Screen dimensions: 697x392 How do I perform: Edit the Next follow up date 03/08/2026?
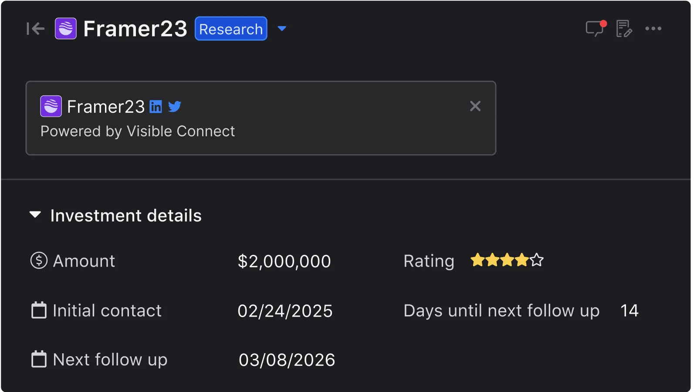[x=287, y=360]
